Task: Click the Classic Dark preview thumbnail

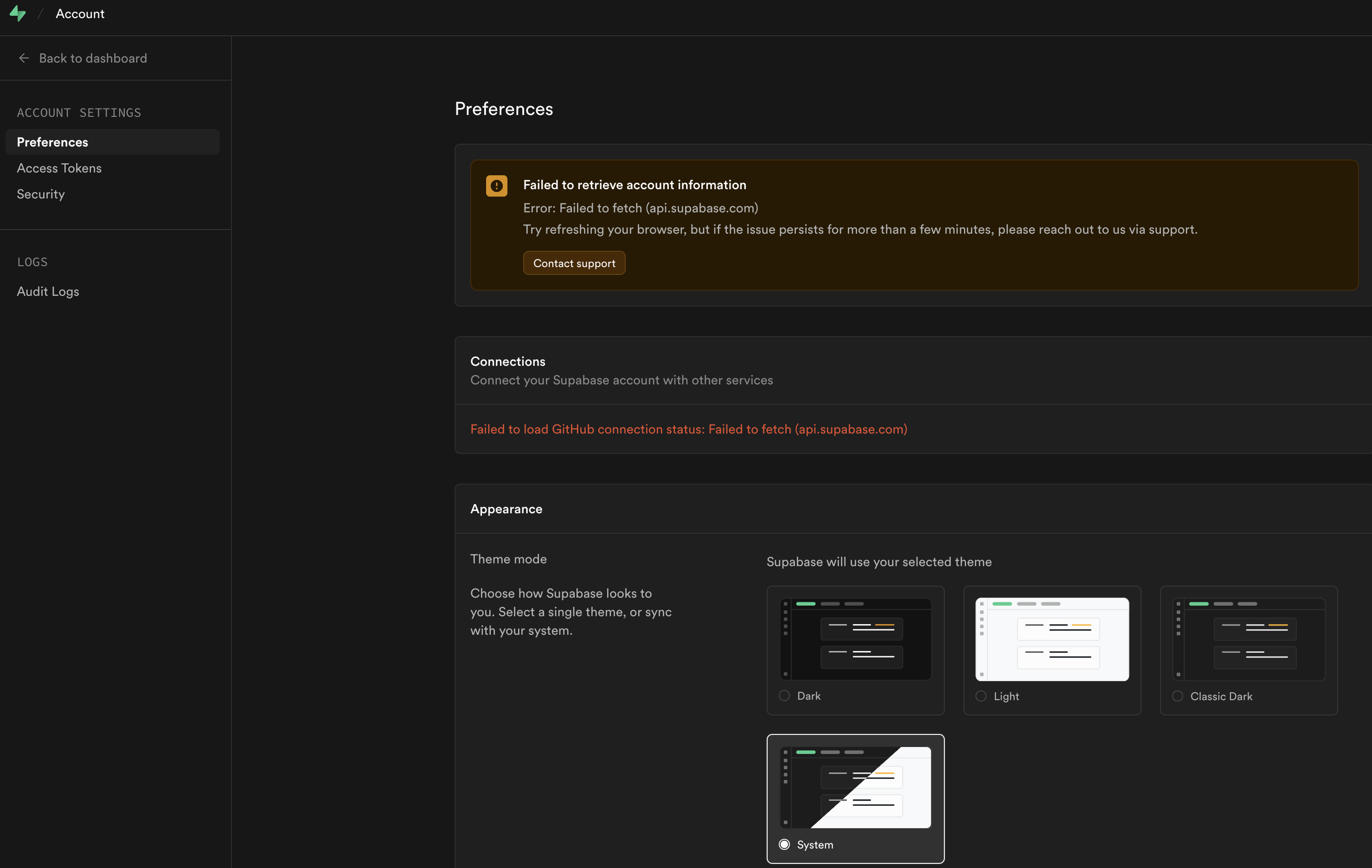Action: (x=1248, y=639)
